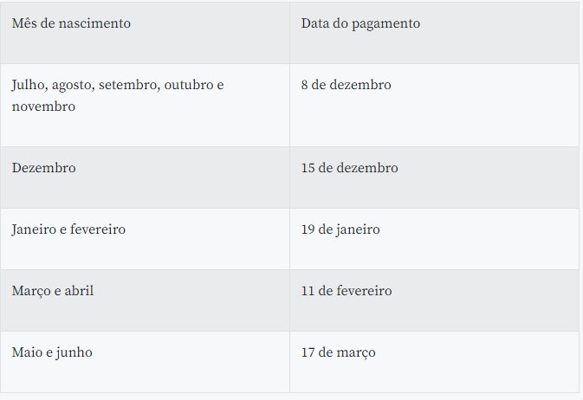Select the '11 de fevereiro' payment date
Viewport: 583px width, 400px height.
pos(347,290)
